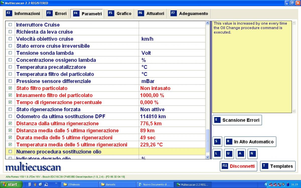Uncheck Distanza media dalle 5 ultima rigenerazione
Viewport: 301px width, 188px height.
(10, 130)
